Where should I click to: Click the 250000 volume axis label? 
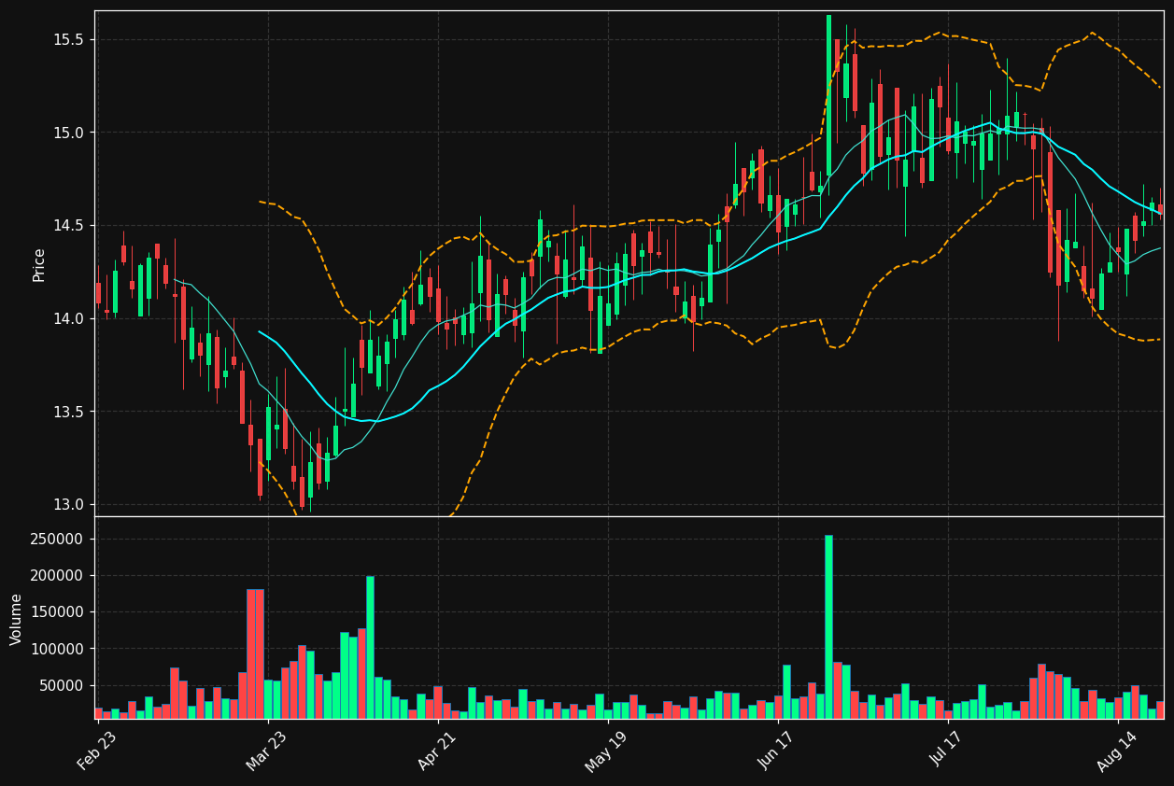pos(58,540)
